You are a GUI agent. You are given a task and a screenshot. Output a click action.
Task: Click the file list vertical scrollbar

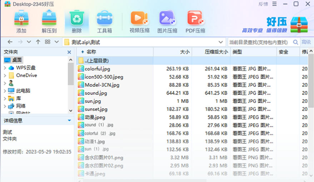[311, 81]
